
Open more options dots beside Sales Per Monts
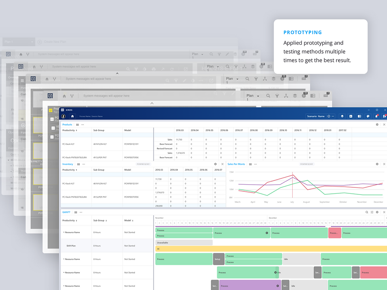click(255, 164)
